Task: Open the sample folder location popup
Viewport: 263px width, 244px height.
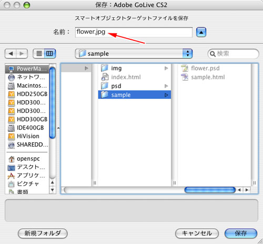Action: coord(134,54)
